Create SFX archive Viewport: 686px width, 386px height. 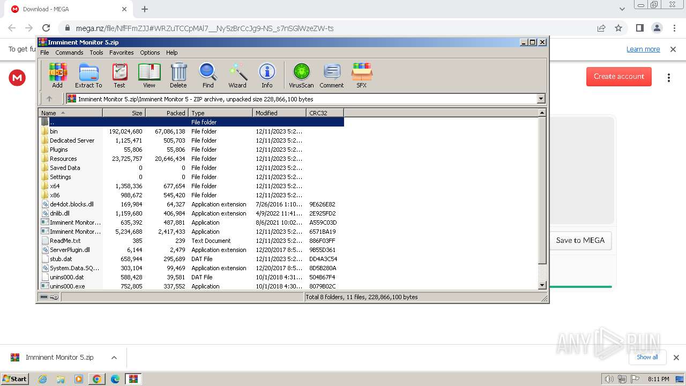tap(362, 75)
